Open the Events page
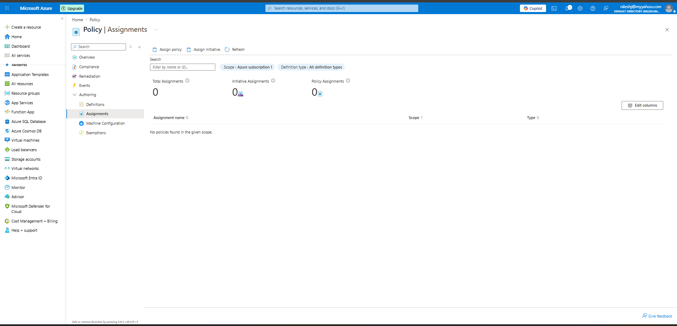The height and width of the screenshot is (326, 677). 81,85
